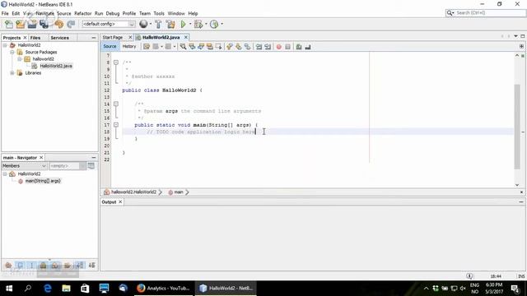Click the editor vertical scrollbar thumb

click(x=517, y=127)
